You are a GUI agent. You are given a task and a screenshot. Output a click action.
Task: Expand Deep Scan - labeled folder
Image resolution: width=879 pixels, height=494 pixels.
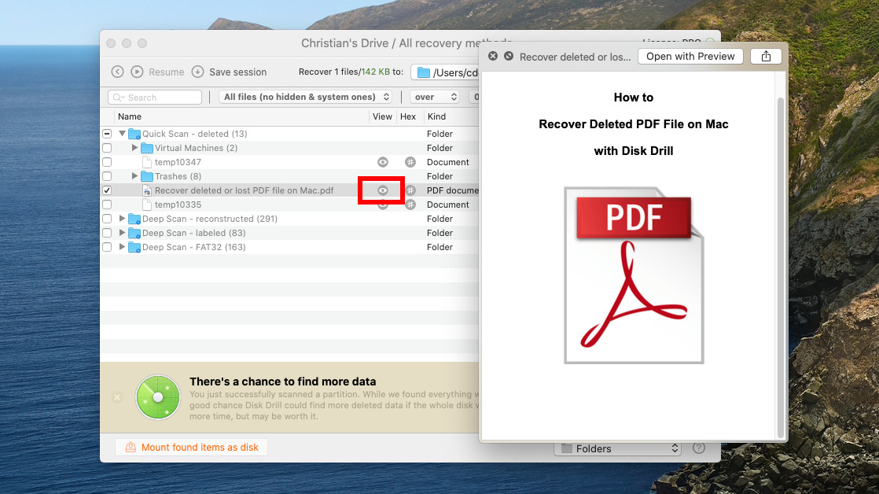click(122, 232)
